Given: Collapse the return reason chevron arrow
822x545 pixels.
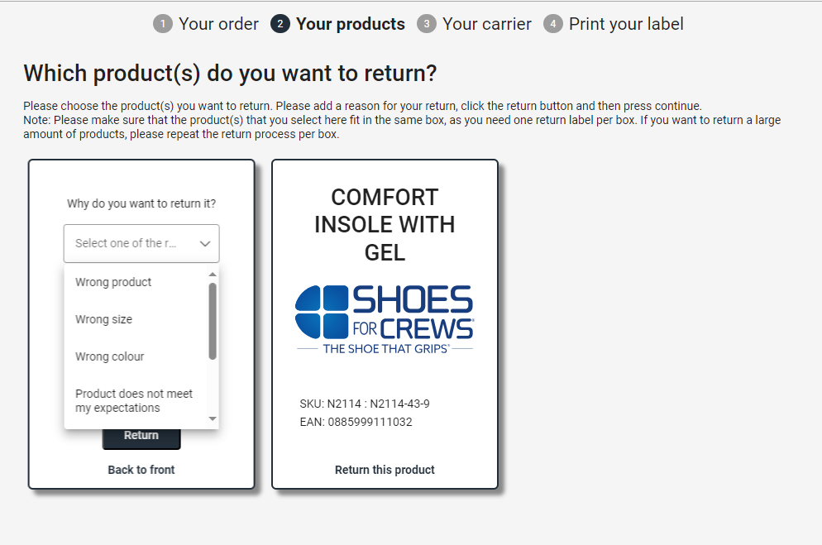Looking at the screenshot, I should pyautogui.click(x=205, y=244).
